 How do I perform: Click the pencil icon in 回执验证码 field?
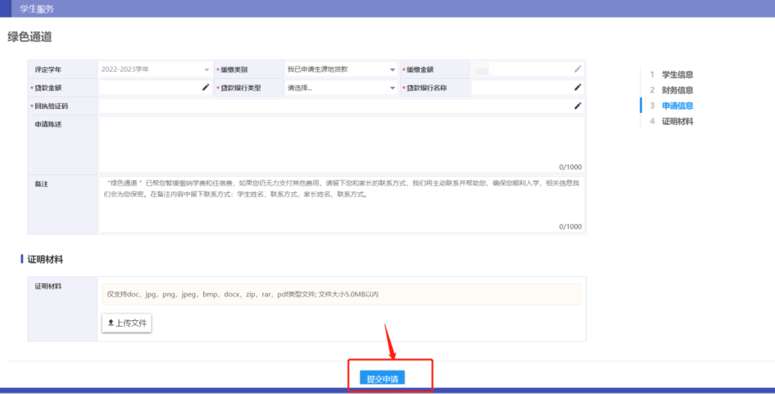(578, 106)
